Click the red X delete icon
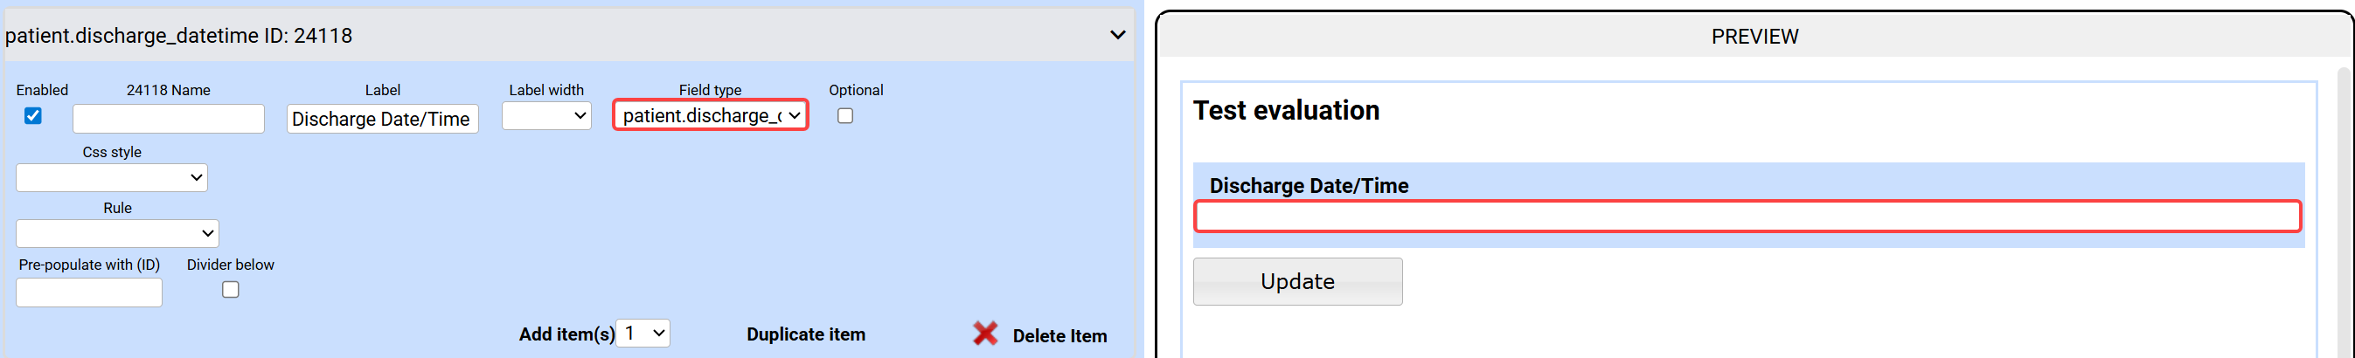2355x358 pixels. [x=984, y=334]
